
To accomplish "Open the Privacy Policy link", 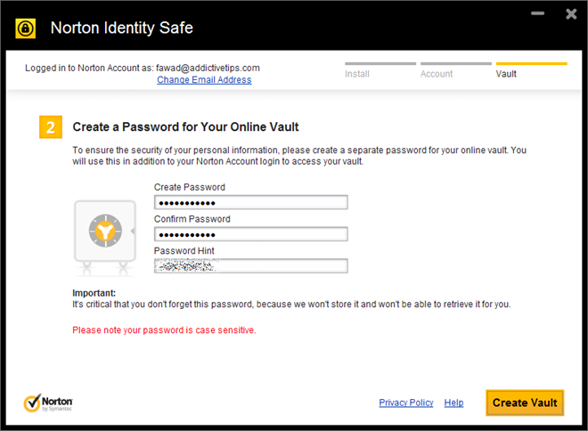I will pyautogui.click(x=405, y=403).
